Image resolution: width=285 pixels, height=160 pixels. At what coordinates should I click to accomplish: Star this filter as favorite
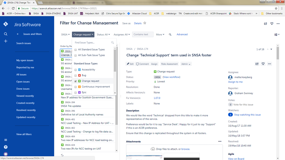pyautogui.click(x=145, y=23)
